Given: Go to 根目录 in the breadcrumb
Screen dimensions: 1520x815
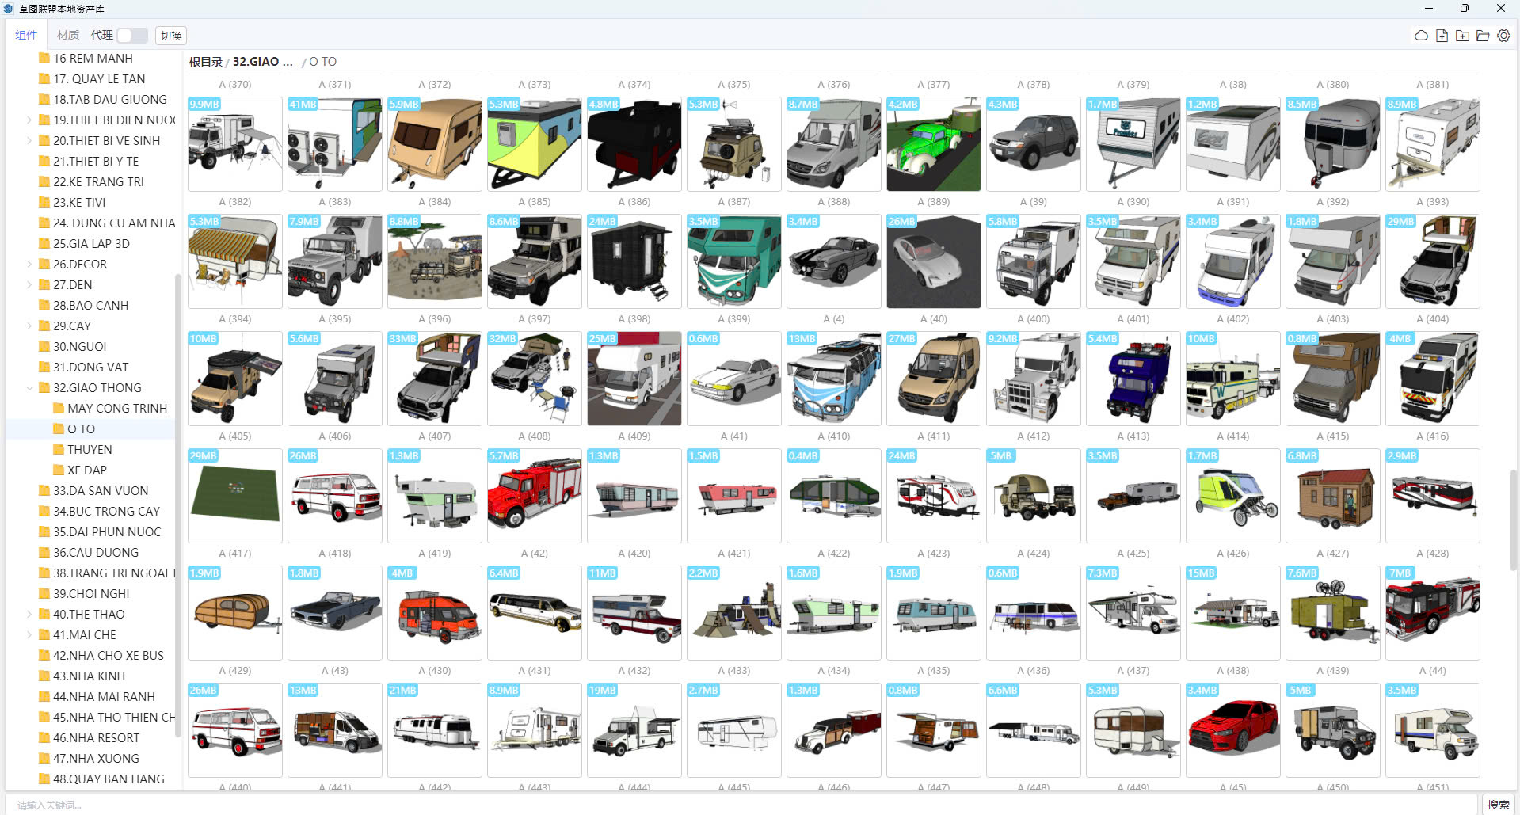Looking at the screenshot, I should [x=205, y=62].
